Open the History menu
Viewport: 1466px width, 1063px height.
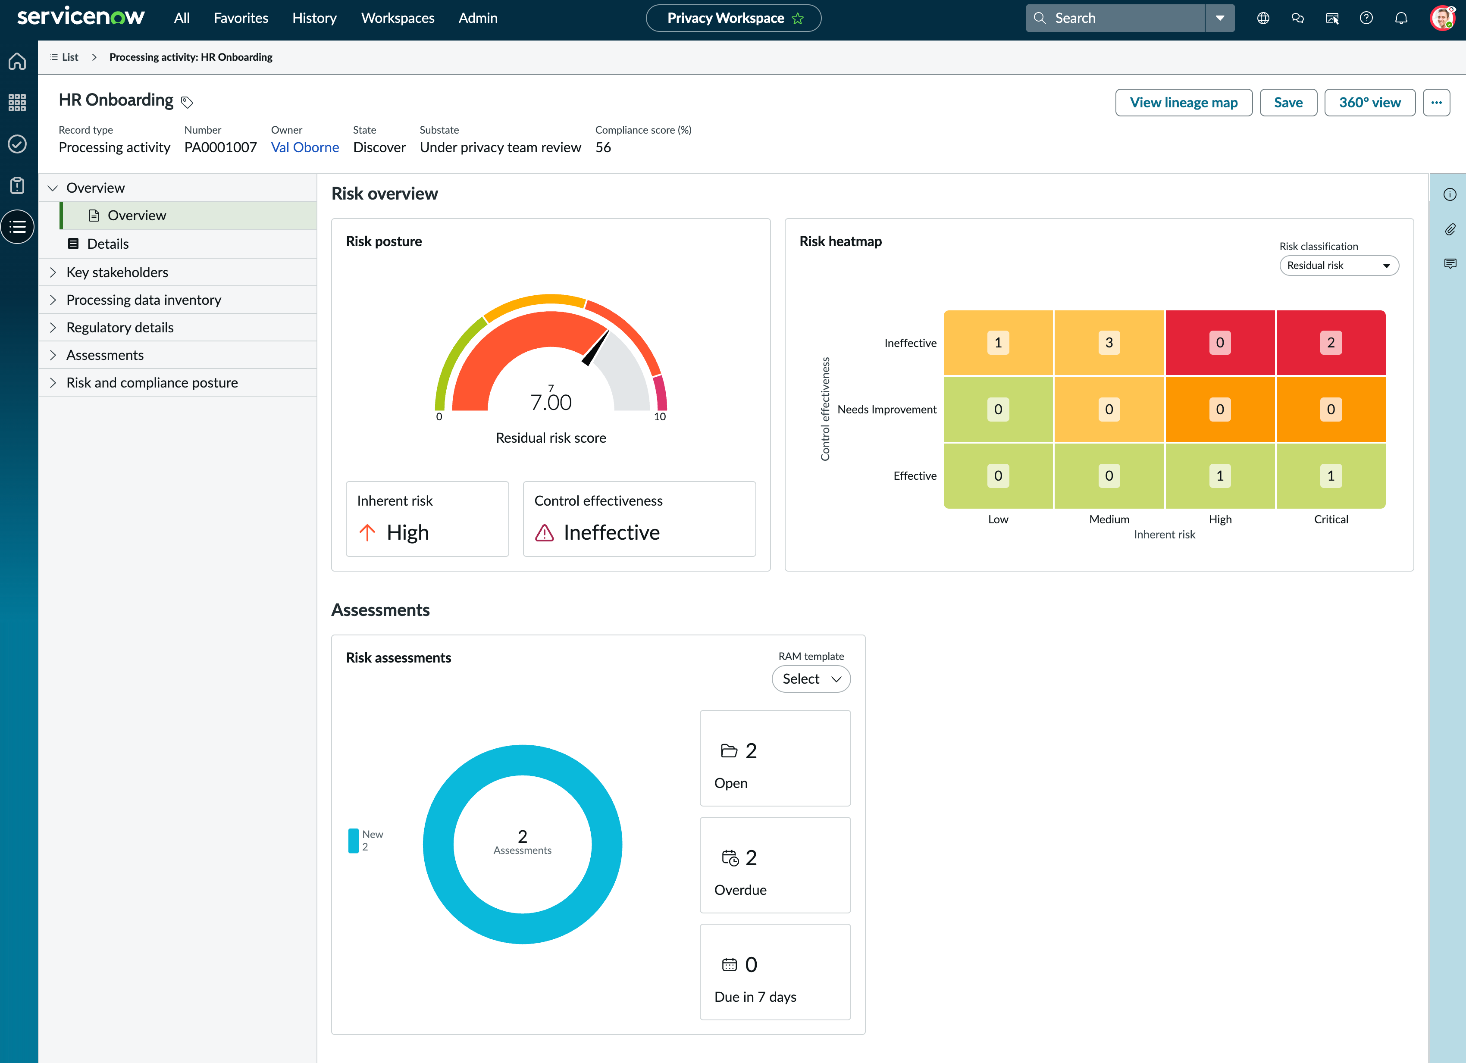pos(314,18)
